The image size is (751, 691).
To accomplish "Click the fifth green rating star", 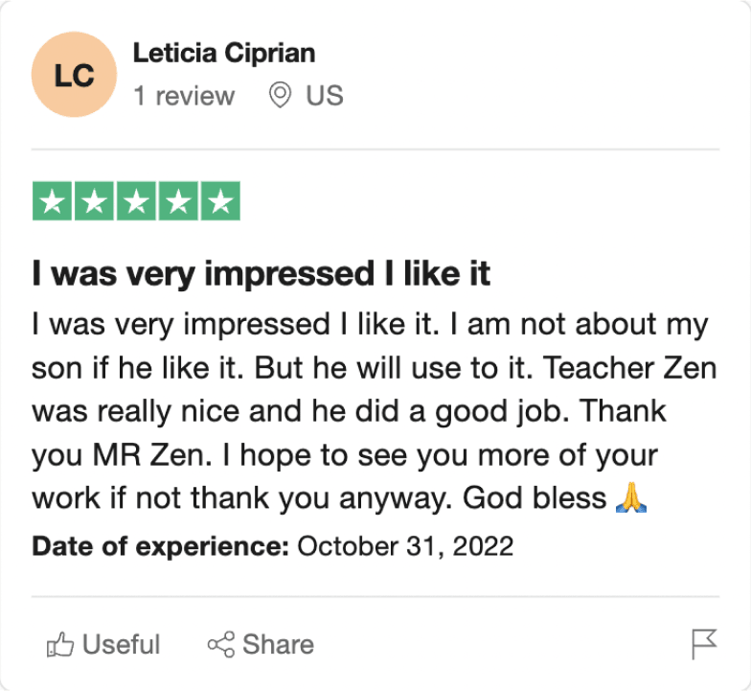I will [x=220, y=201].
